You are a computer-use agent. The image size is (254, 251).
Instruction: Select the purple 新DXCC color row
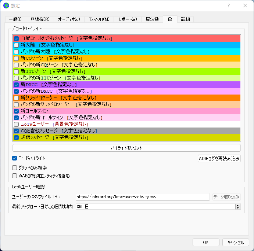[127, 85]
